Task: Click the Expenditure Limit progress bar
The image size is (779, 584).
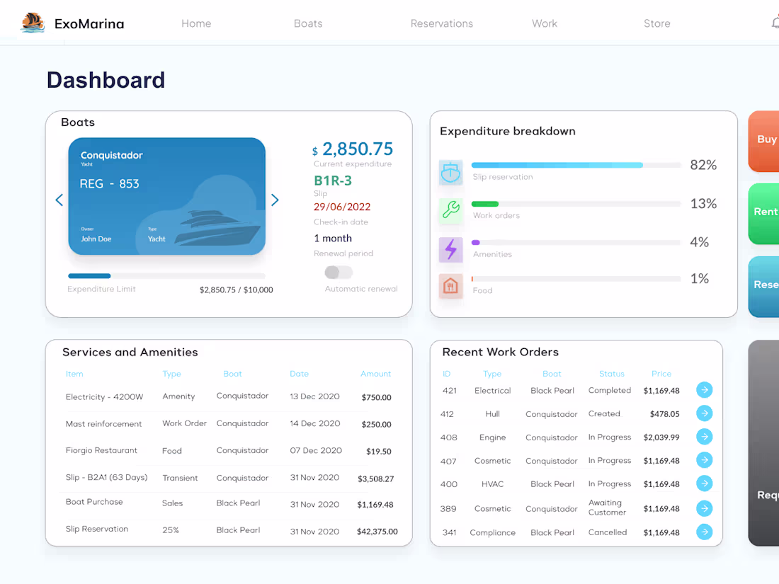Action: click(167, 275)
